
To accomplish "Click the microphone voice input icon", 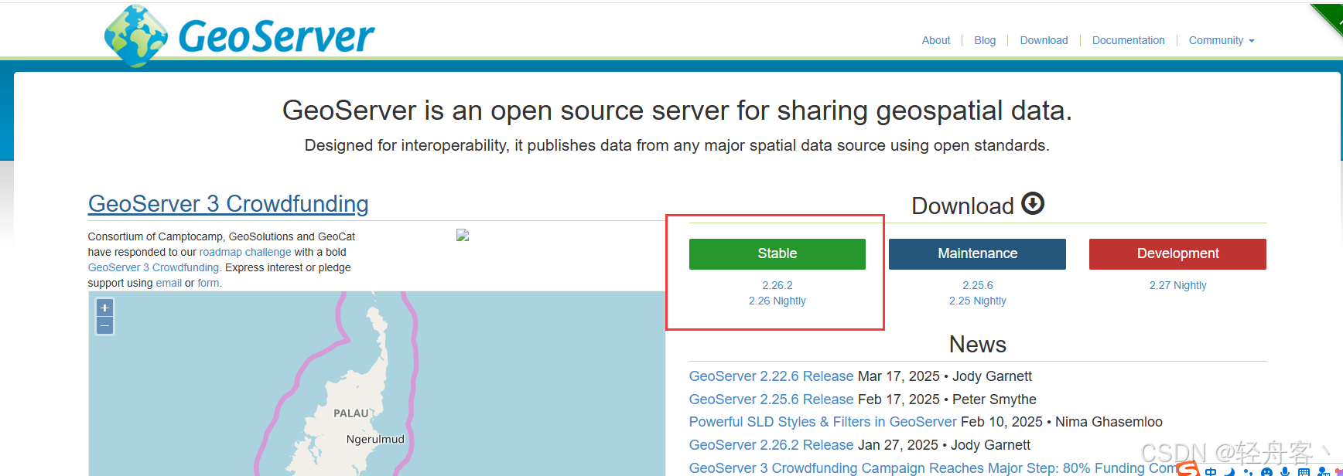I will pos(1285,471).
